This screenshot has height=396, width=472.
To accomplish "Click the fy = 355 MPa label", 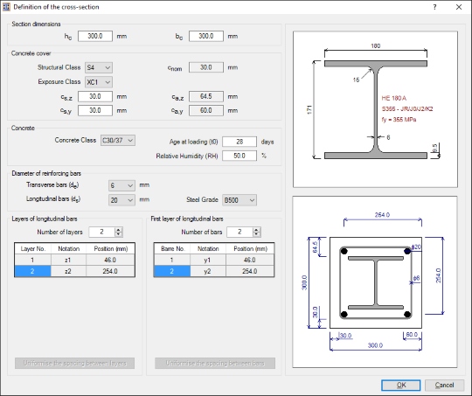I will coord(399,120).
